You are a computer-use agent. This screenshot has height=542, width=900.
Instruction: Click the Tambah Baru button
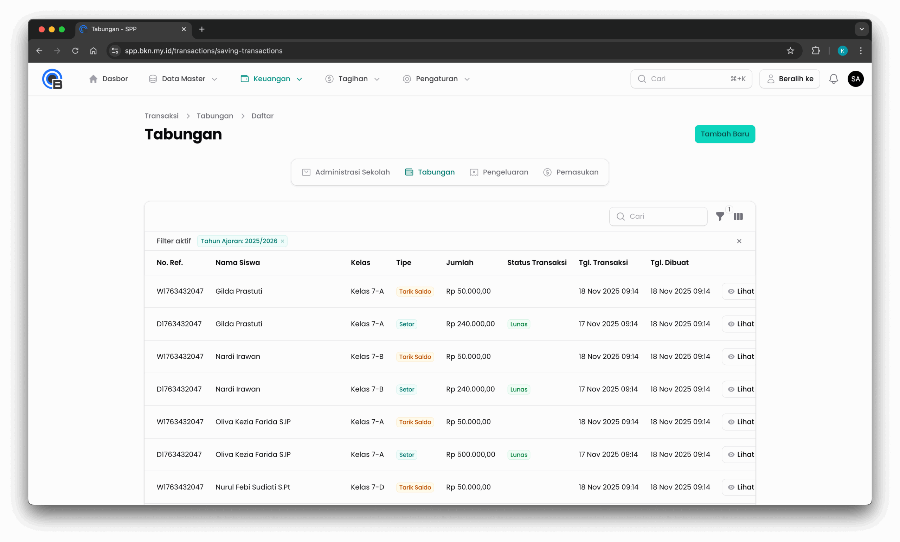click(725, 134)
